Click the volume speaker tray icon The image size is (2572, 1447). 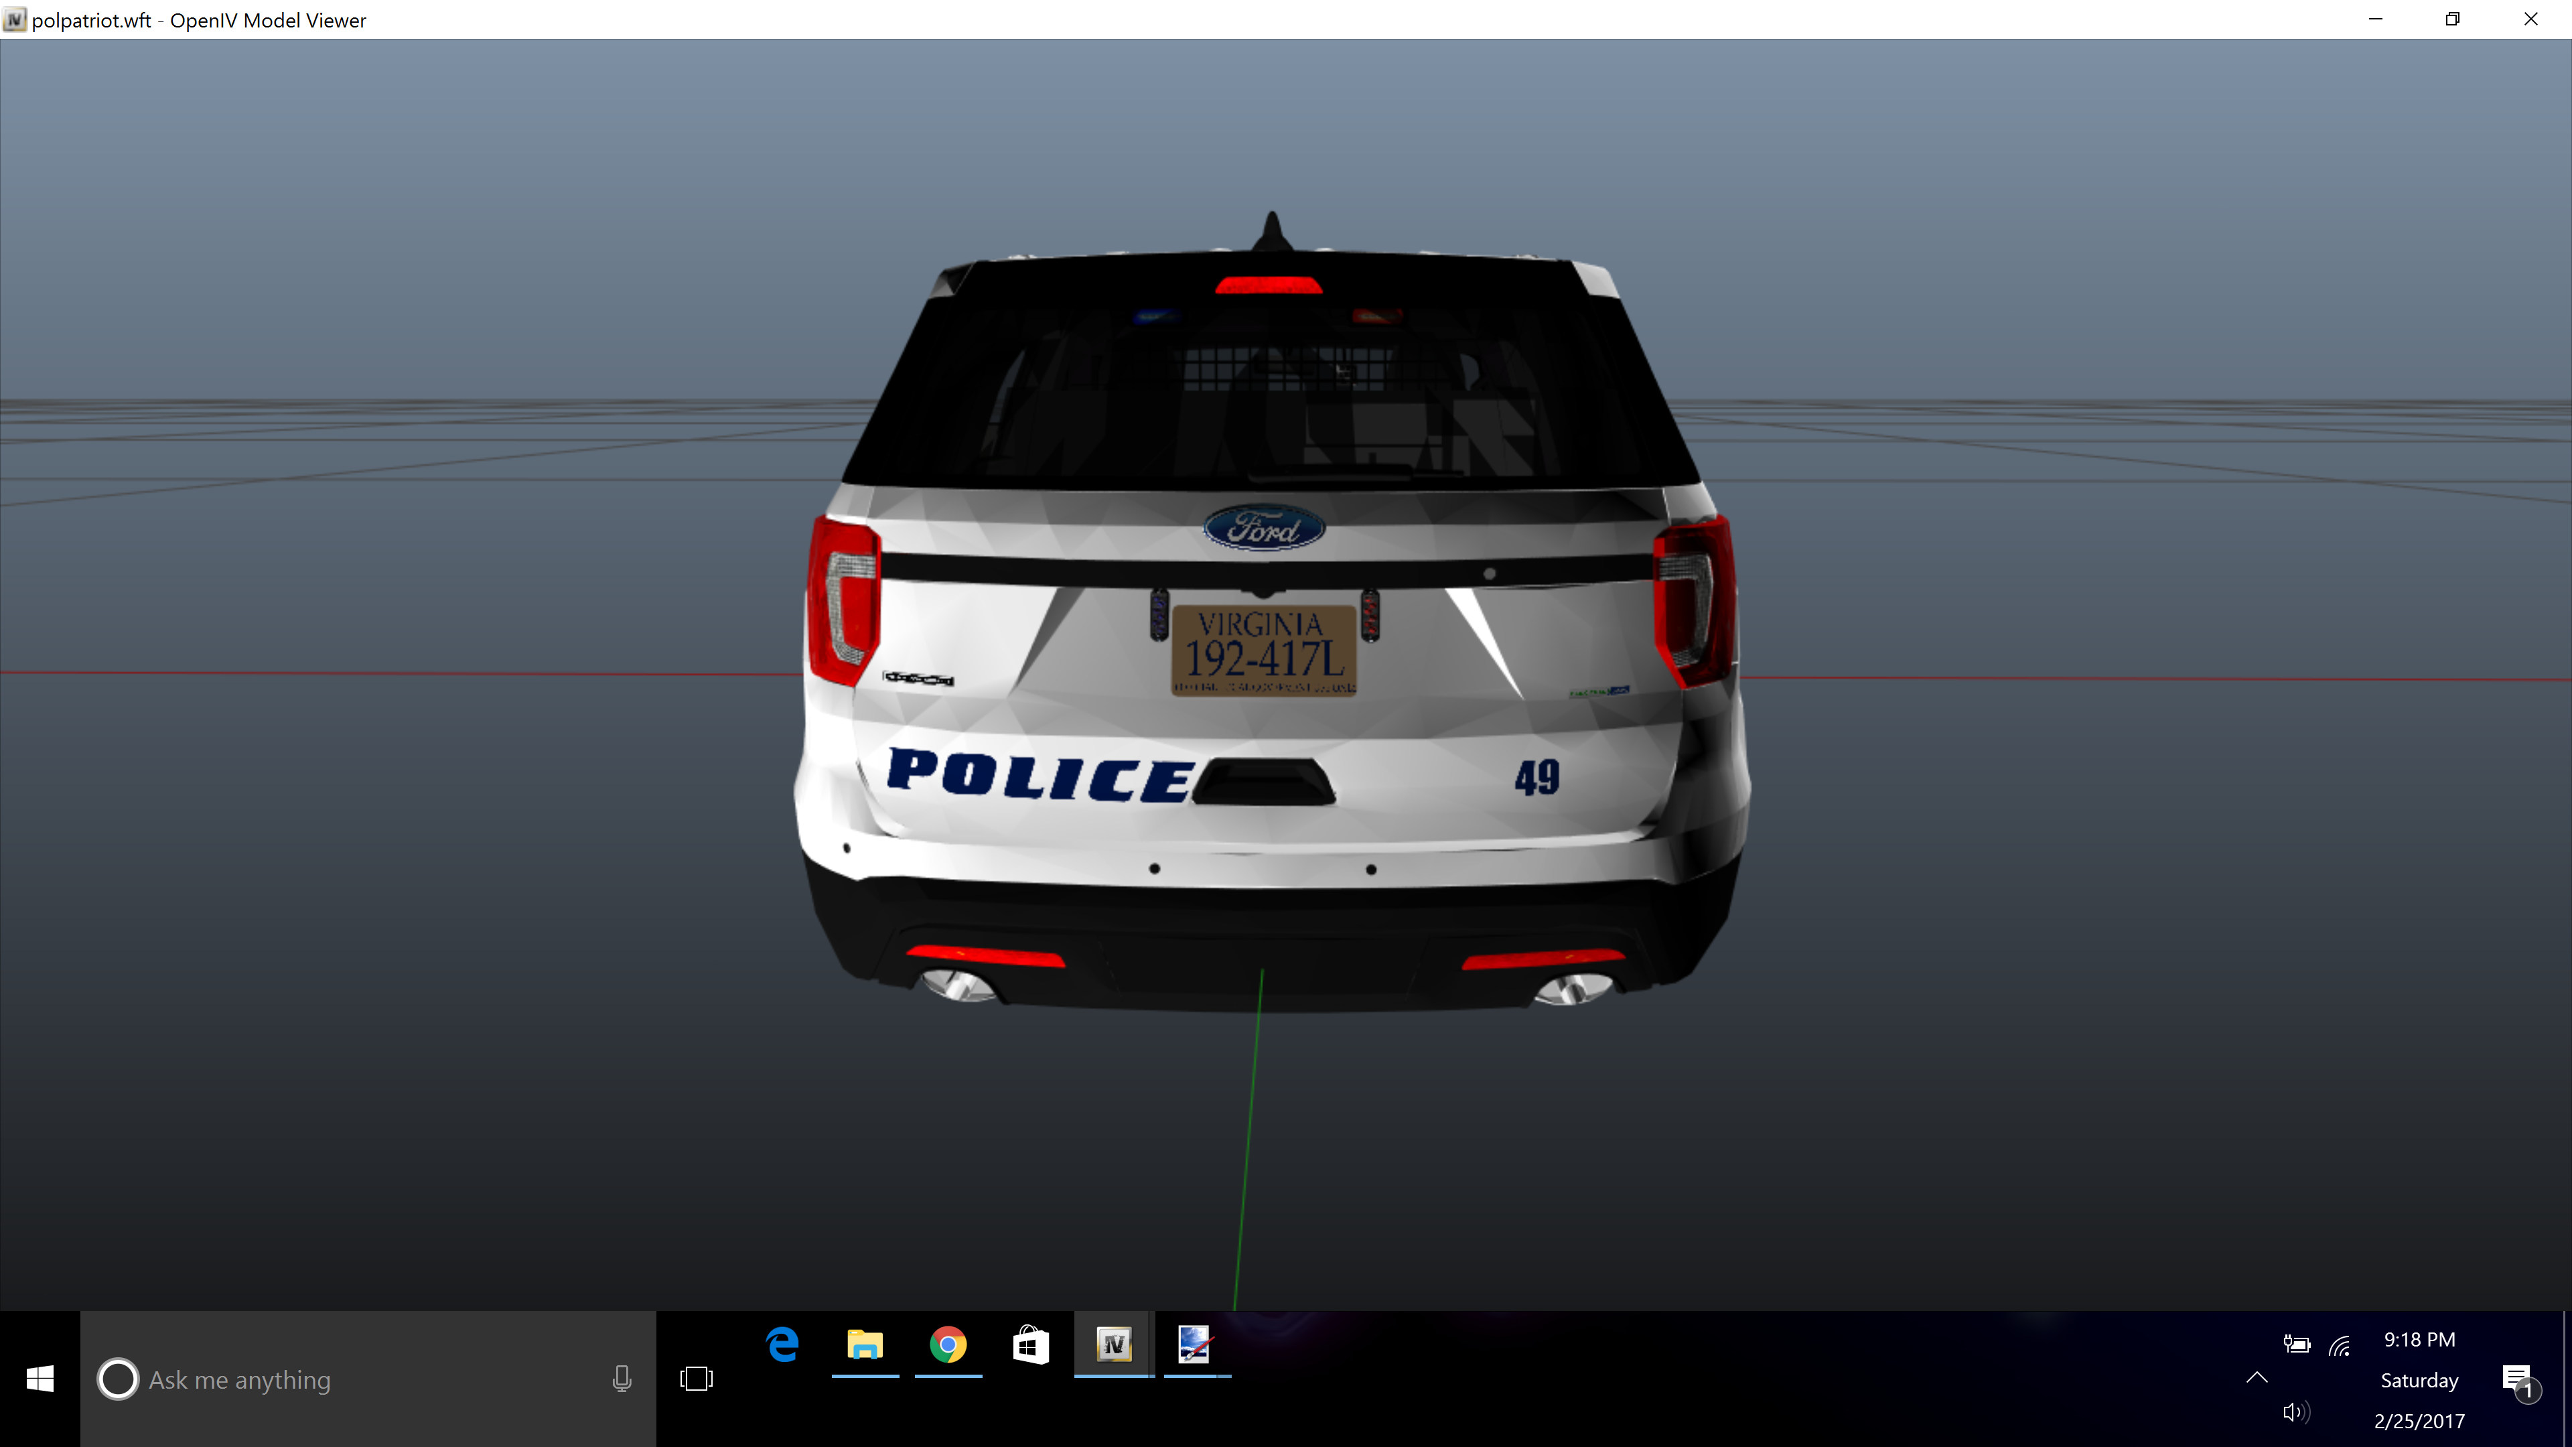coord(2295,1411)
